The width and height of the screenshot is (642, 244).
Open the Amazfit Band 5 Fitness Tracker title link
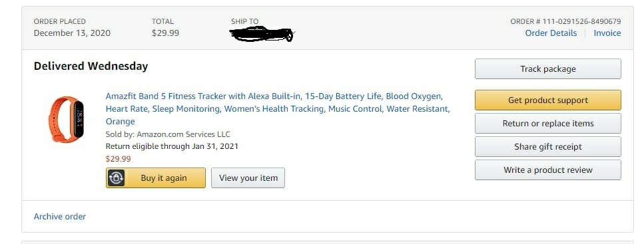click(278, 109)
